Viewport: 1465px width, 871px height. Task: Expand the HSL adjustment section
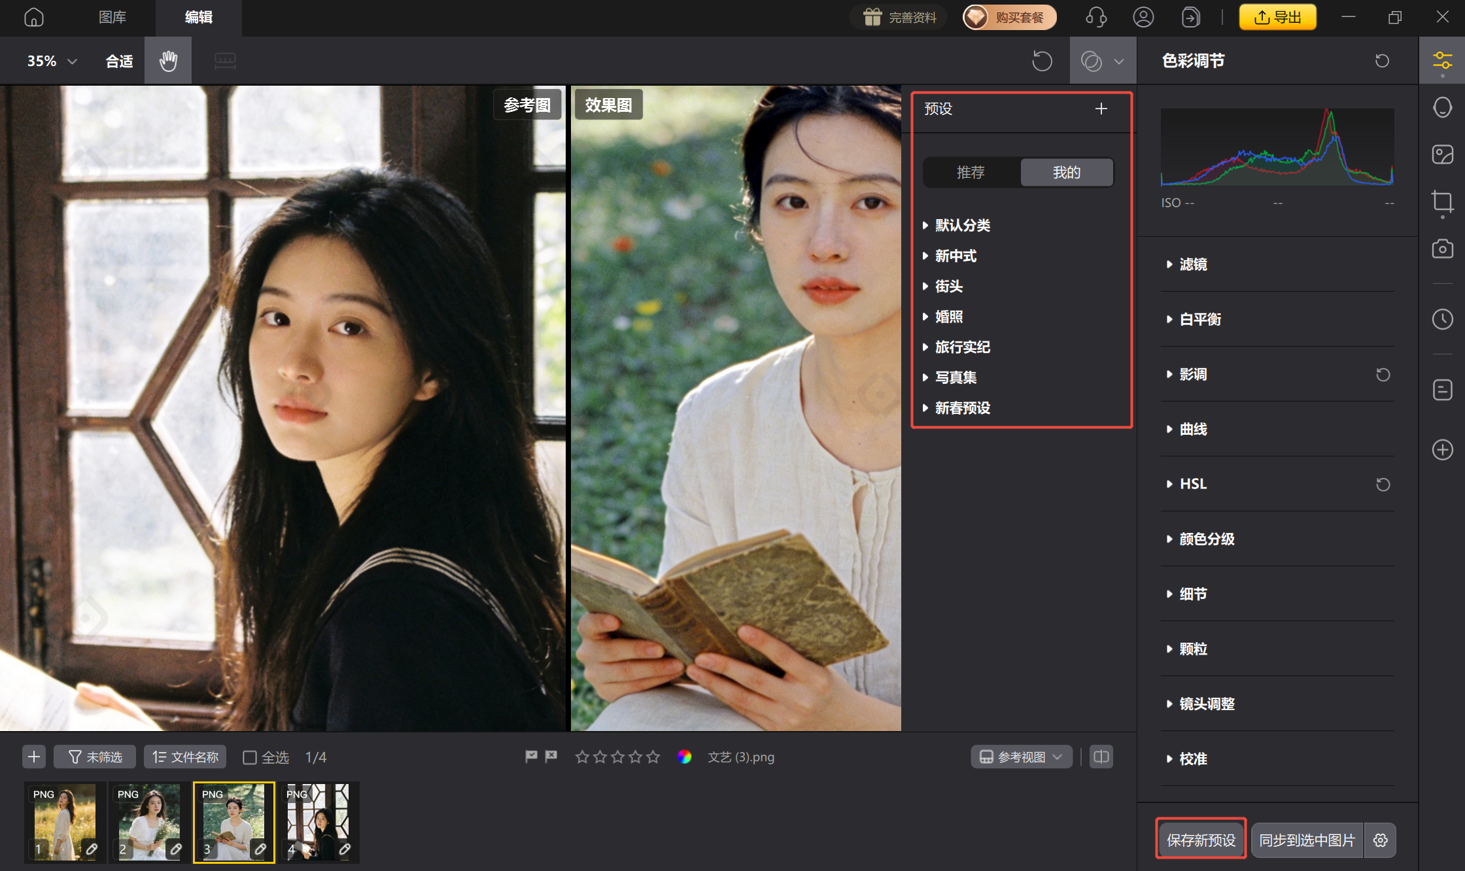(1193, 484)
